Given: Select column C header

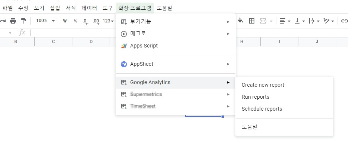Looking at the screenshot, I should click(x=53, y=41).
